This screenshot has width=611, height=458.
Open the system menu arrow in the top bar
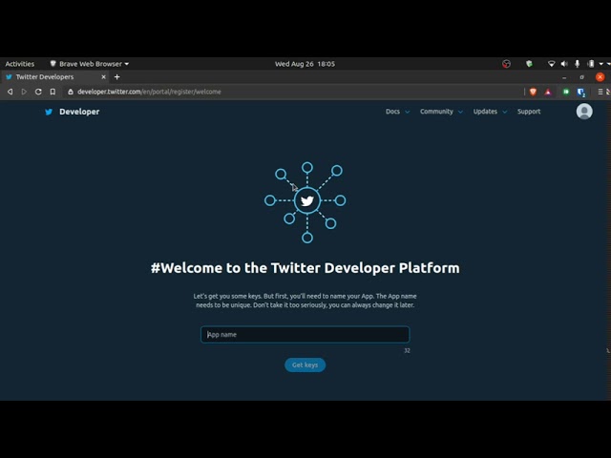coord(601,64)
